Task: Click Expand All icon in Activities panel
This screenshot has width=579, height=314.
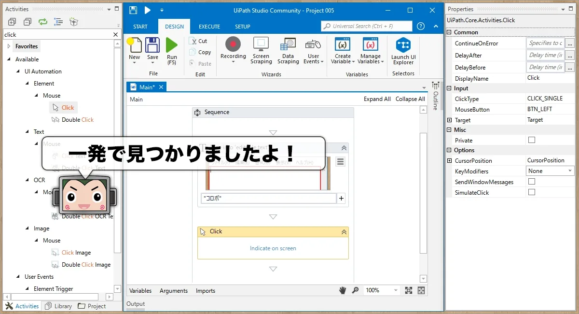Action: [x=12, y=22]
